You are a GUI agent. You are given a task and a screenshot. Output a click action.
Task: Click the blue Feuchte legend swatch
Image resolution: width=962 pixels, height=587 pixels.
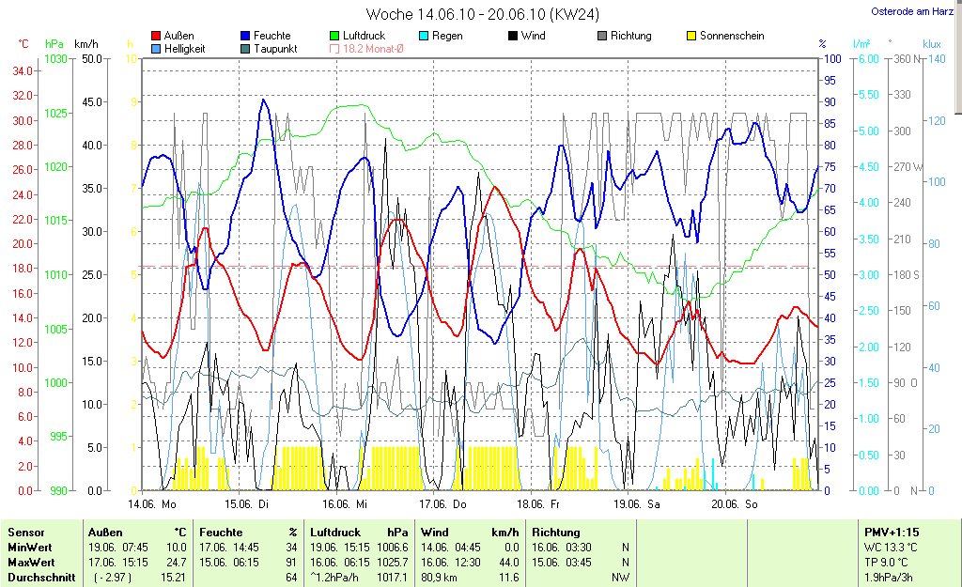coord(246,36)
